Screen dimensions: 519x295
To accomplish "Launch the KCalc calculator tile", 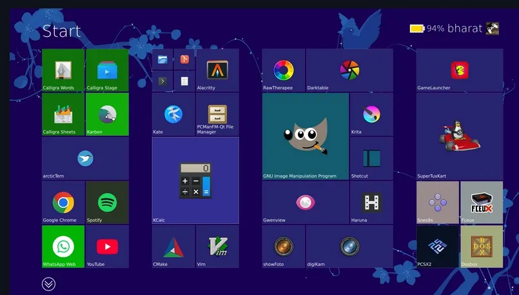I will pyautogui.click(x=195, y=180).
